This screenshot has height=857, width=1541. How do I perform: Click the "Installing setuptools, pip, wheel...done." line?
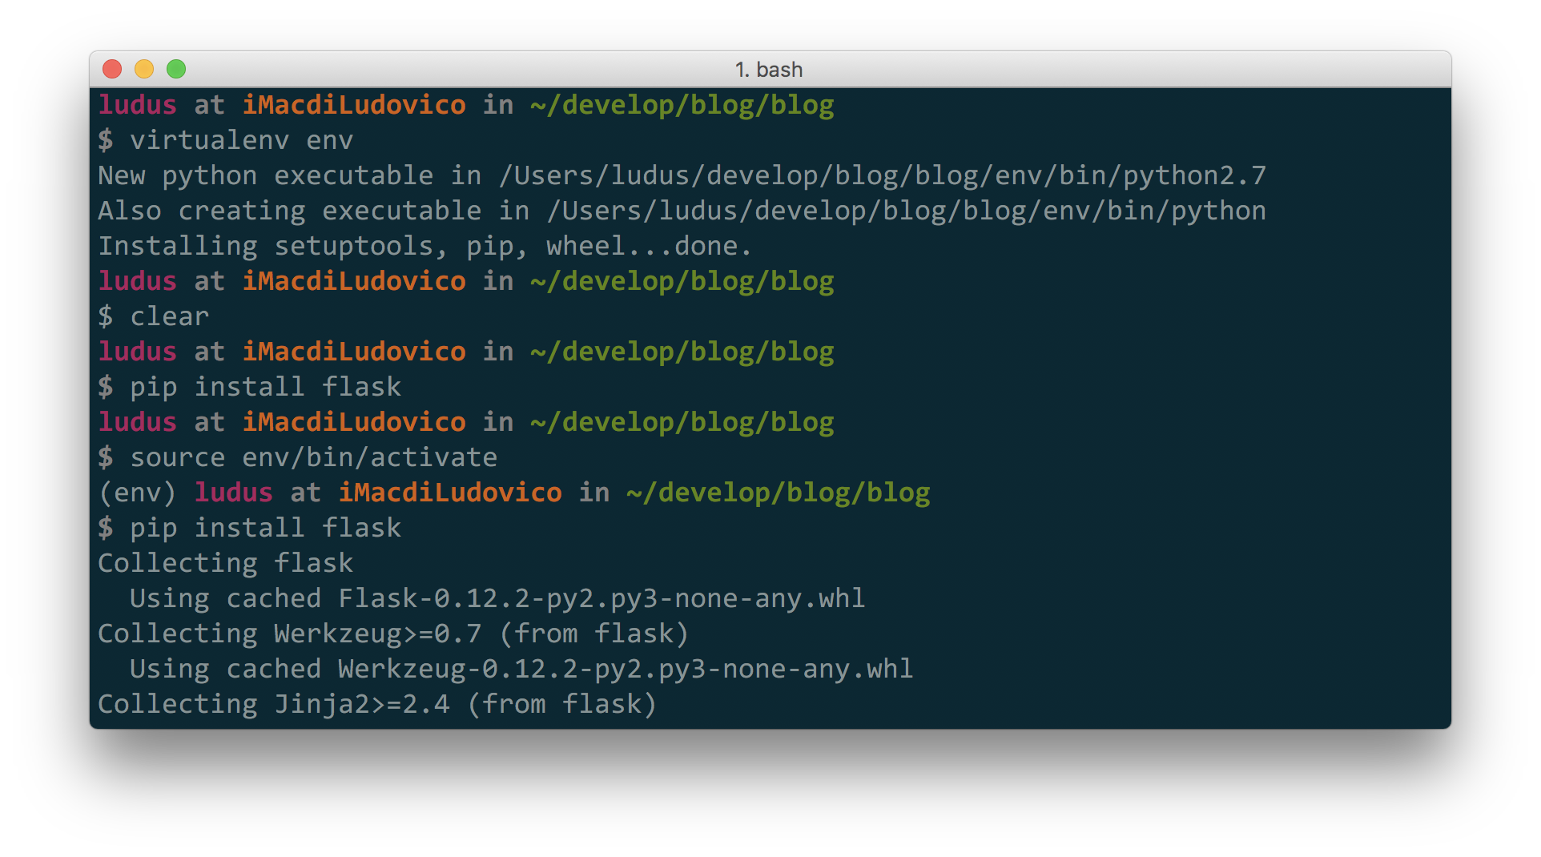tap(424, 246)
